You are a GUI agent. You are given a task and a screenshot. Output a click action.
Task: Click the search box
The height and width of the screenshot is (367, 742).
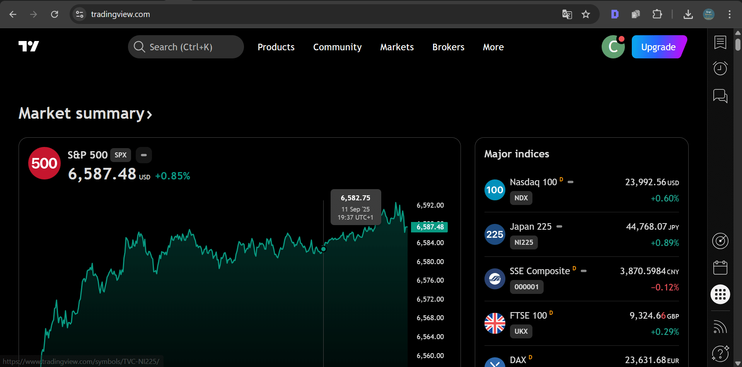(186, 47)
